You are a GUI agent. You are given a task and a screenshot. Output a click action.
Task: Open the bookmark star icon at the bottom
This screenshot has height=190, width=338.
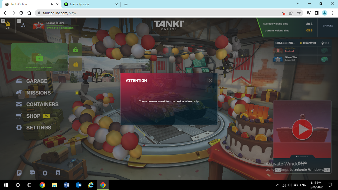pos(58,173)
